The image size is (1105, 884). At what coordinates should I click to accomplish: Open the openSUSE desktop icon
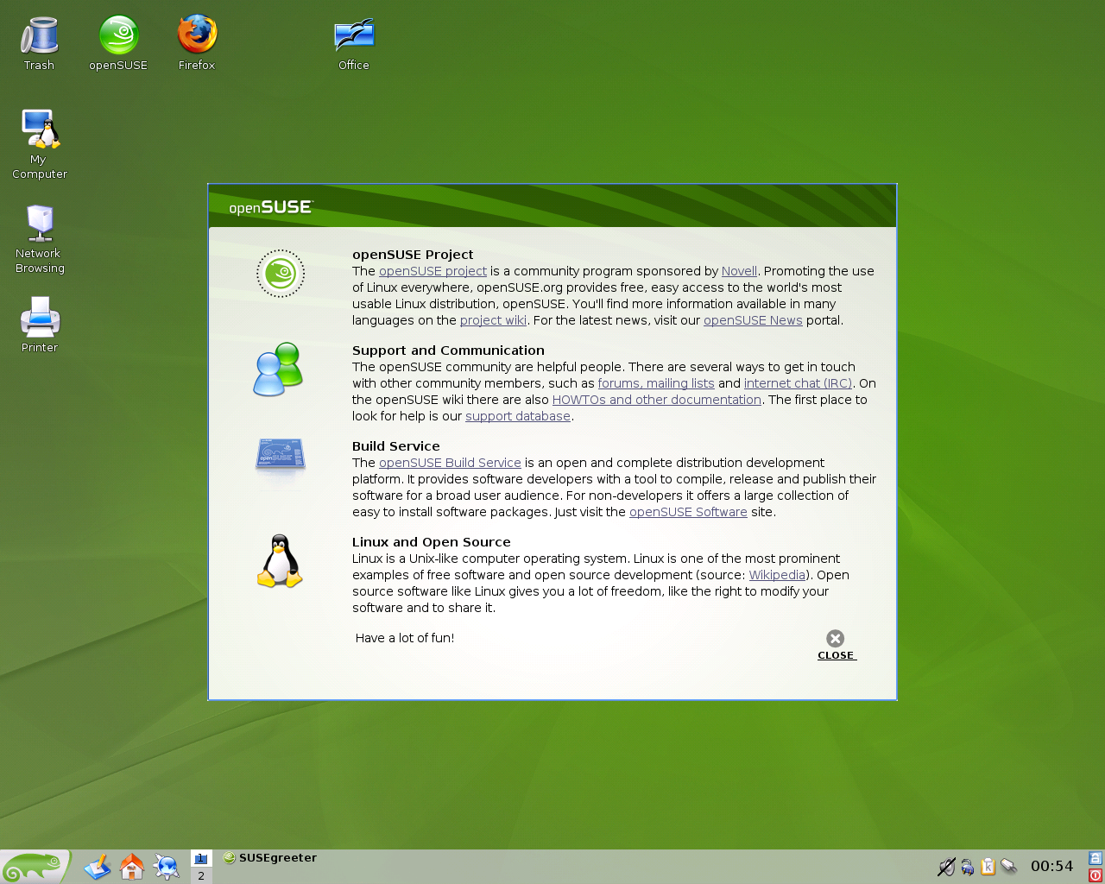pyautogui.click(x=118, y=43)
